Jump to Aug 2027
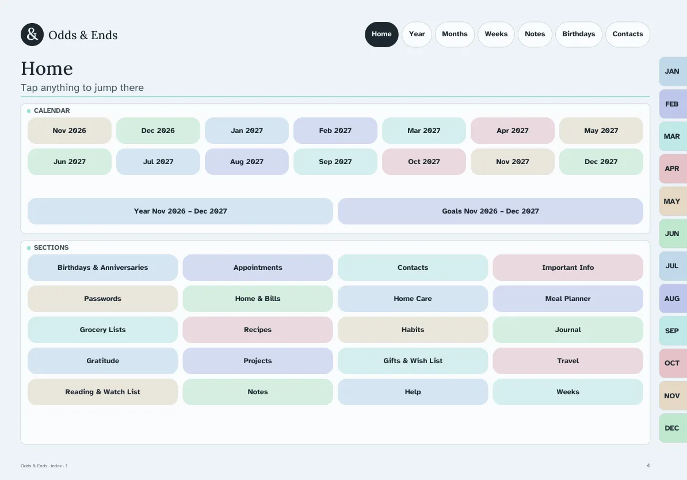The width and height of the screenshot is (687, 480). point(247,162)
